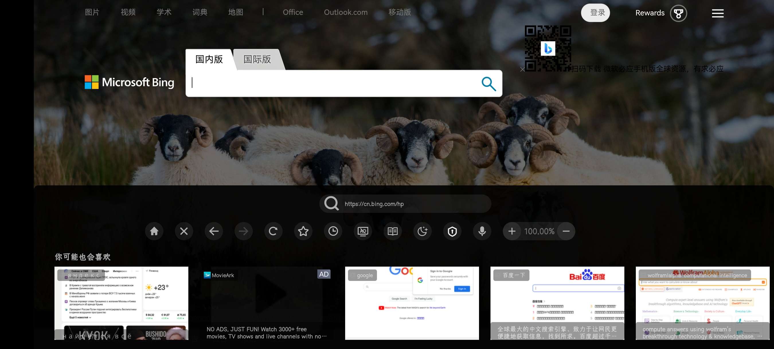Switch to the 国际版 tab

[257, 60]
